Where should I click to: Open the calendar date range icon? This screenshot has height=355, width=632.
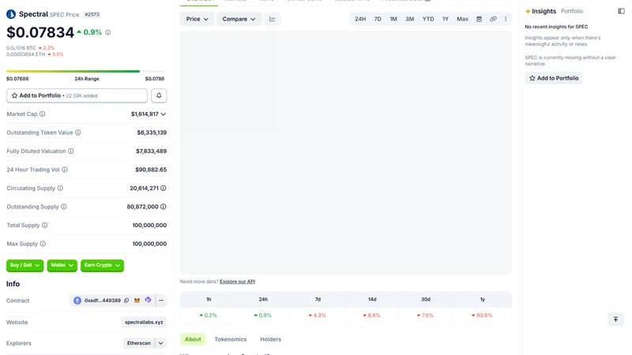coord(479,19)
